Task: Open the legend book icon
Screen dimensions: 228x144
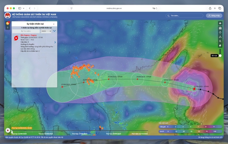Action: click(220, 45)
